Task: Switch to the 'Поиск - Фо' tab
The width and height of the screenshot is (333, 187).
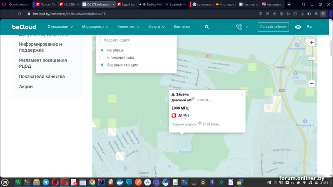Action: pyautogui.click(x=46, y=5)
